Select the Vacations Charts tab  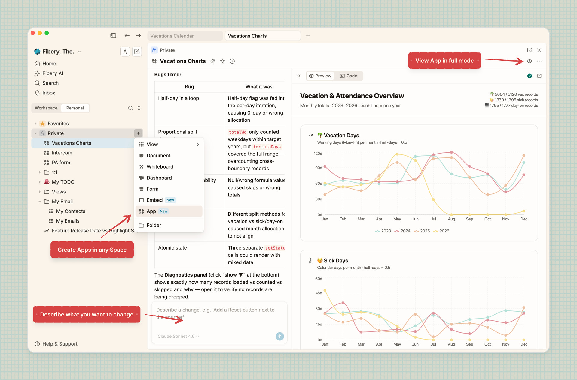pos(263,36)
